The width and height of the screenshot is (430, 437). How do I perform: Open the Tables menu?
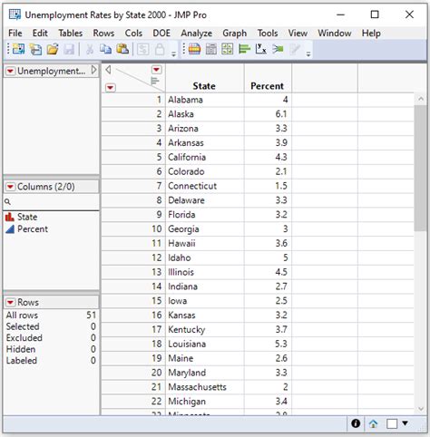click(71, 33)
